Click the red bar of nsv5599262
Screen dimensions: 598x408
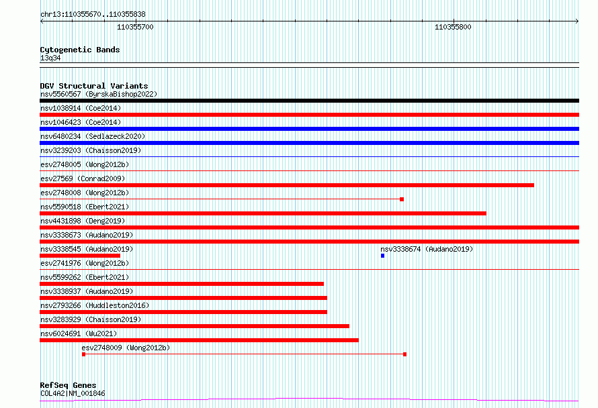tap(181, 284)
